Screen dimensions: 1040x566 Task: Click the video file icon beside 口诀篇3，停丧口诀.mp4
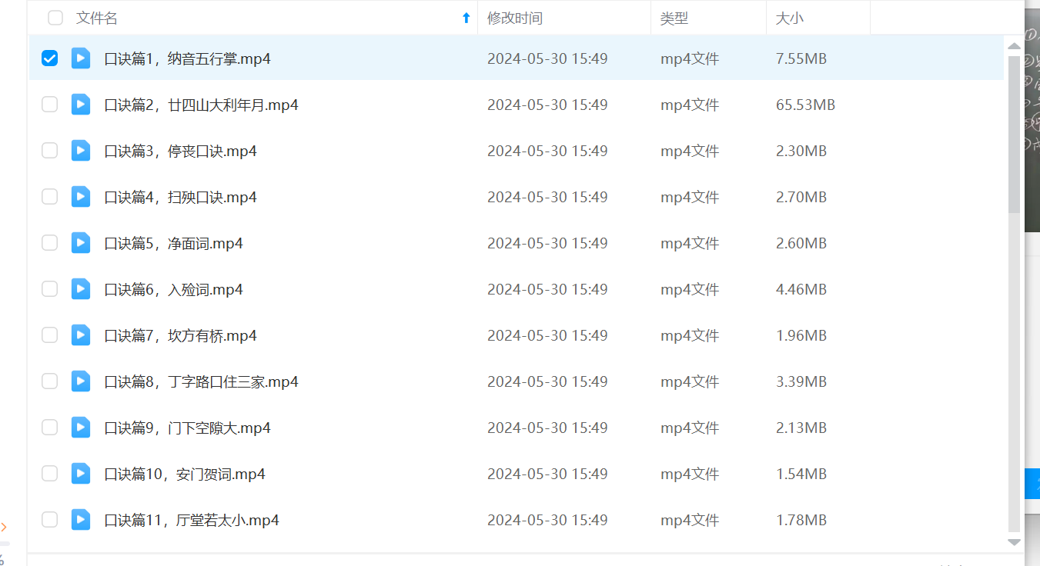point(81,151)
